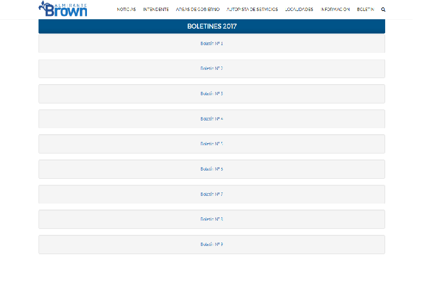
Task: Open Boletín N° 1
Action: pyautogui.click(x=212, y=43)
